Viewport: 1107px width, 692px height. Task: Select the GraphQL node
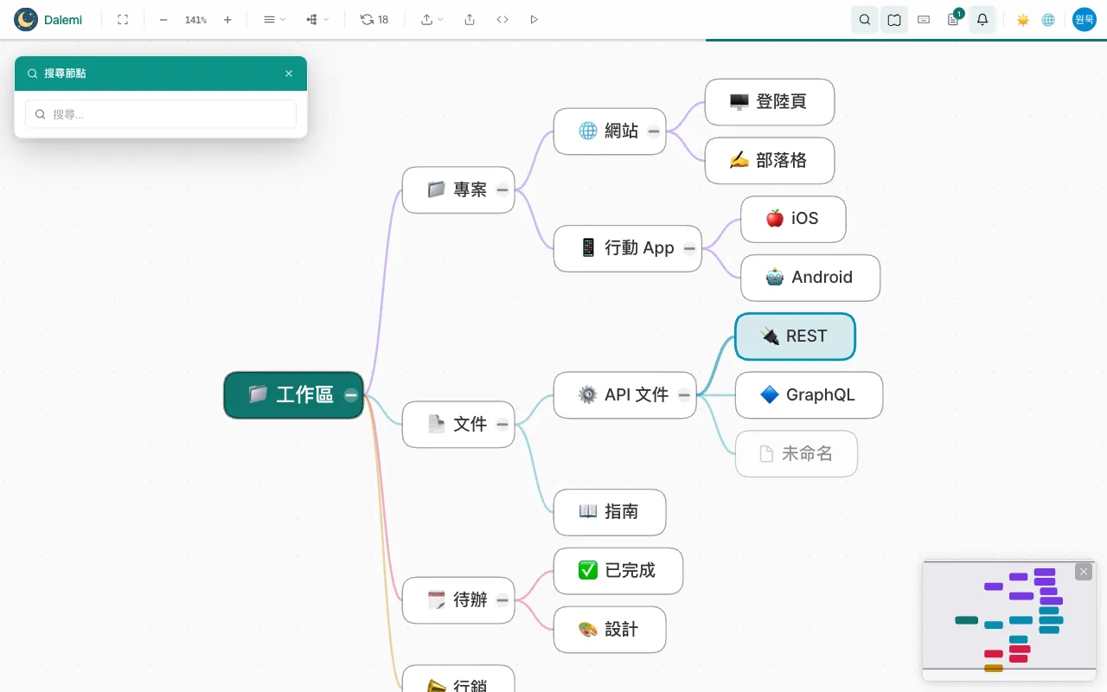pos(809,395)
